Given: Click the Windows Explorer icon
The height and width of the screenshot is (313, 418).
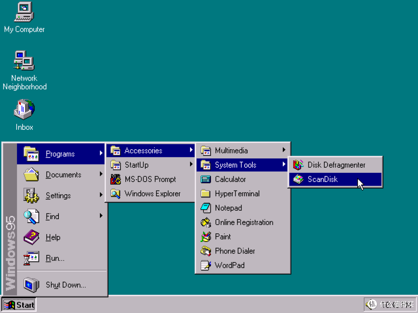Looking at the screenshot, I should [115, 194].
